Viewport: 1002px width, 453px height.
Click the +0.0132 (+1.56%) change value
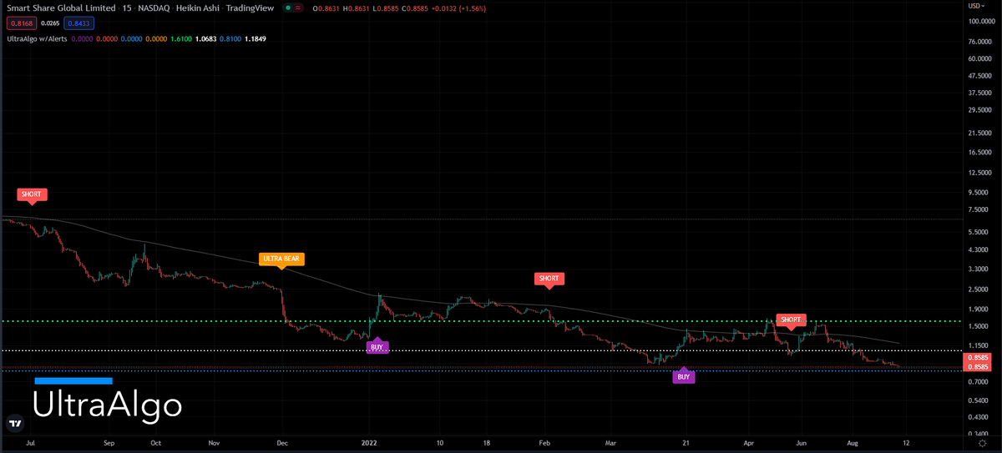pos(459,8)
